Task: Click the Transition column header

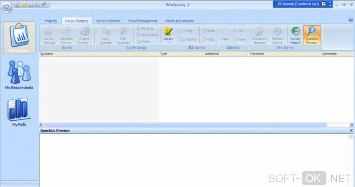Action: pos(284,54)
